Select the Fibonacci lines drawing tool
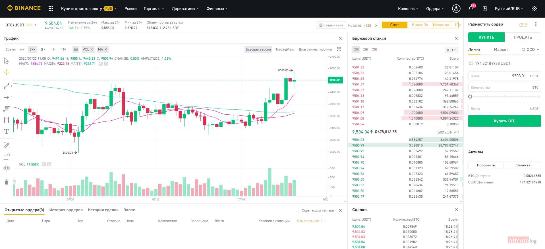Screen dimensions: 545x249 [x=6, y=109]
